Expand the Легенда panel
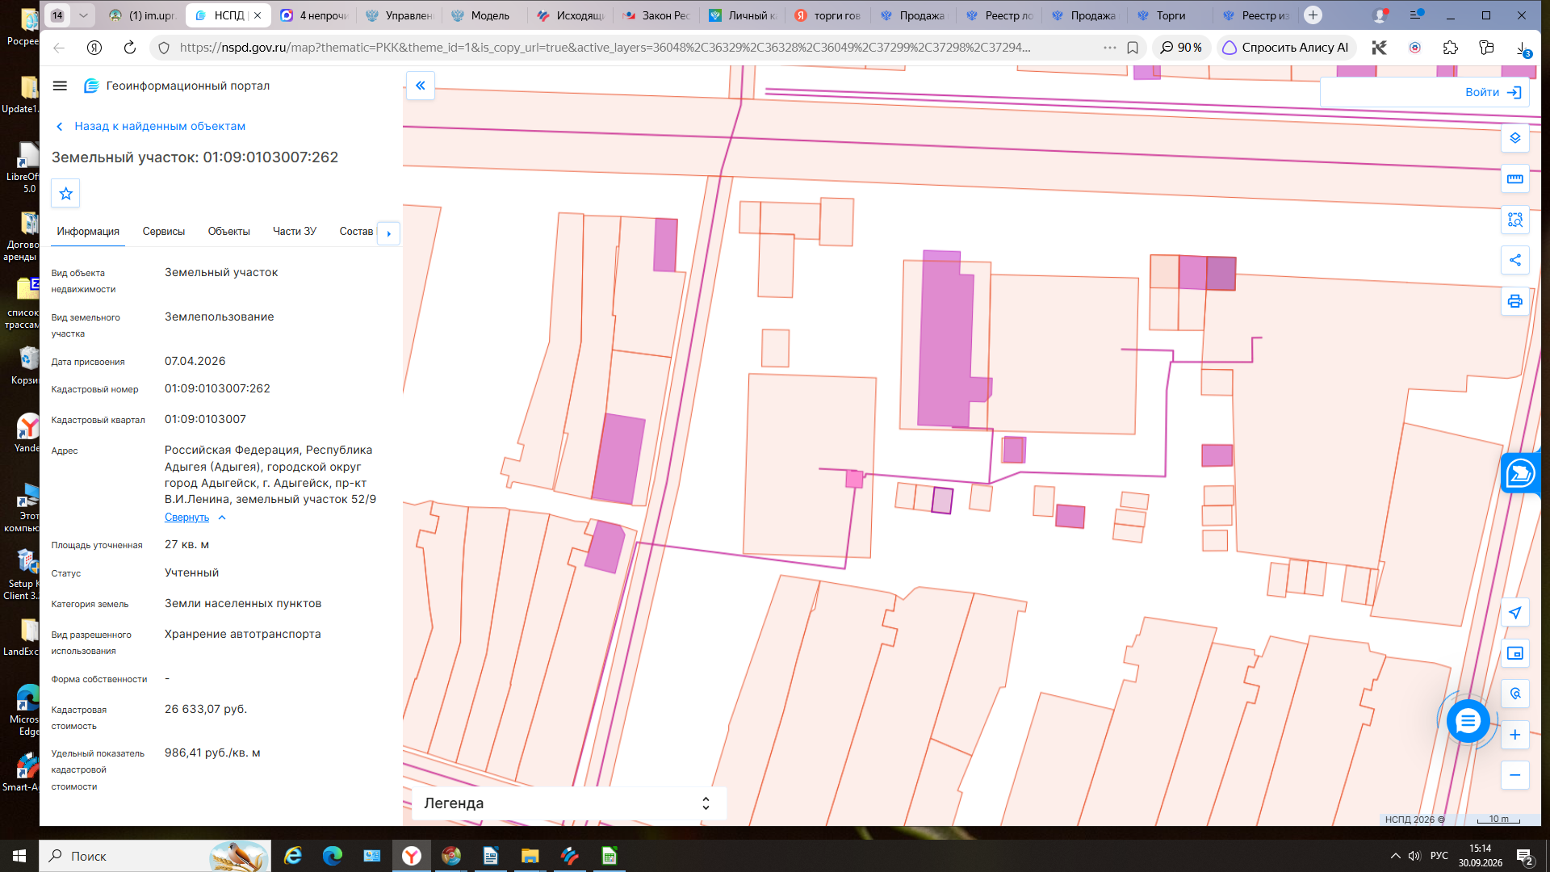 click(x=569, y=803)
